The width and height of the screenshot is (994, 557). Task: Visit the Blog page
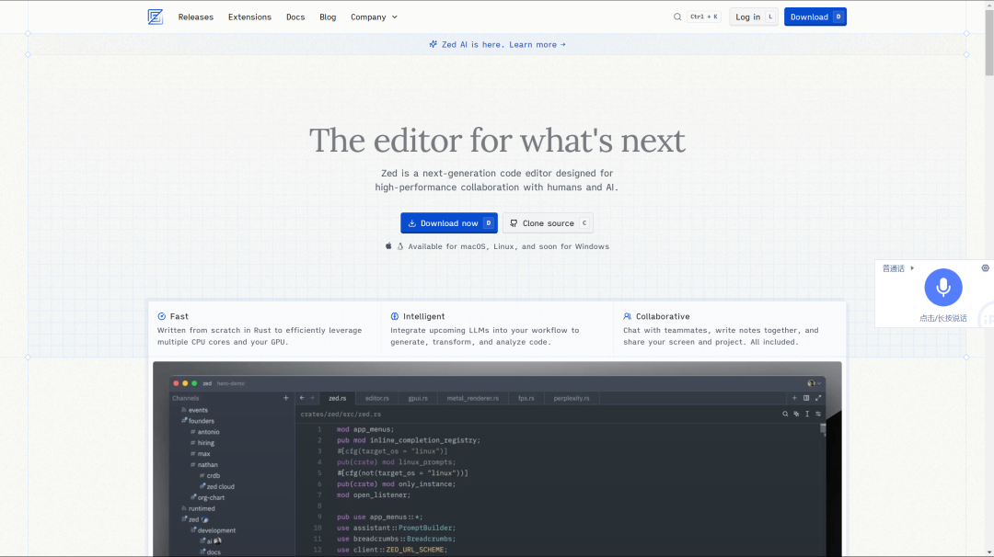coord(328,17)
